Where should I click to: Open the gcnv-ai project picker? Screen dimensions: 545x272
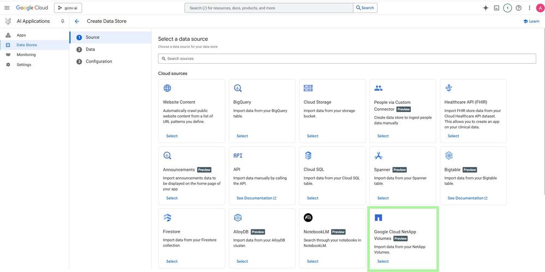(x=68, y=8)
